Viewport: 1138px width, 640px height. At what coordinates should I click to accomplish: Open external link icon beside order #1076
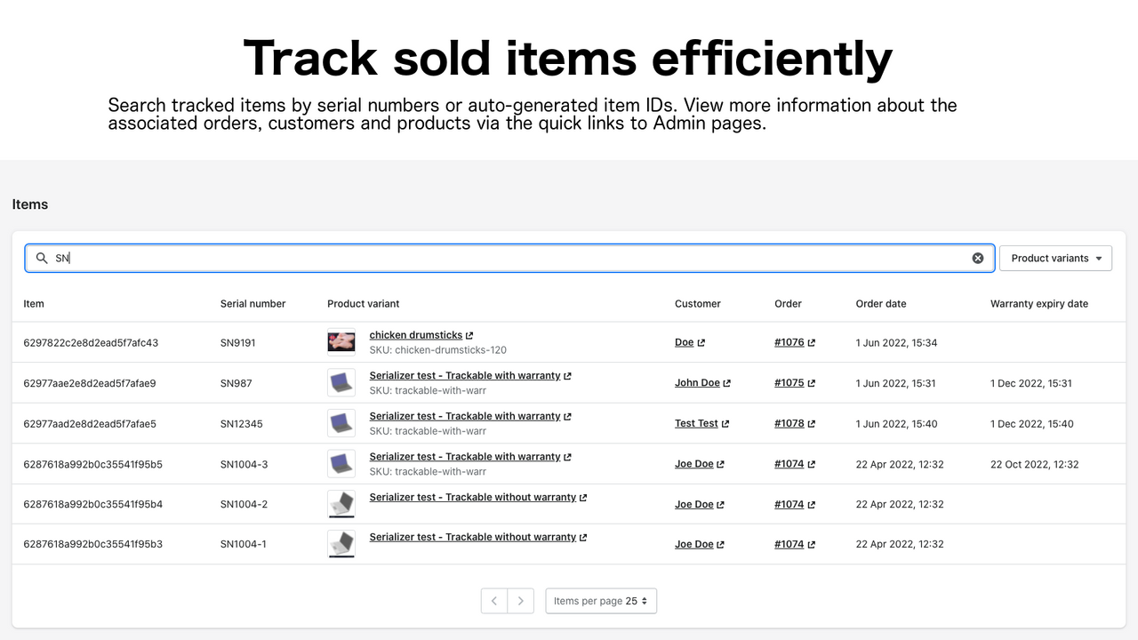coord(812,343)
